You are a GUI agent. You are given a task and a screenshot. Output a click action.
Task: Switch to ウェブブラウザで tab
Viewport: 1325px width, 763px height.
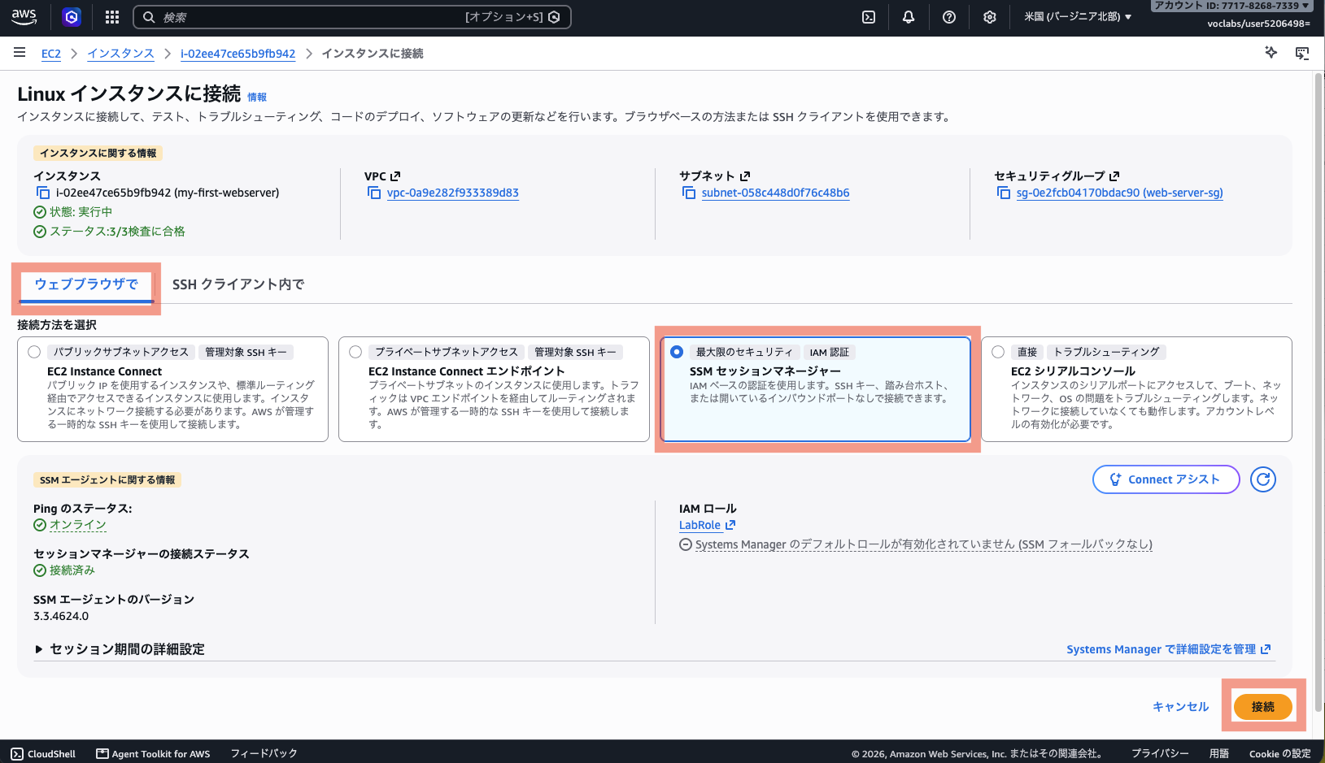tap(86, 284)
